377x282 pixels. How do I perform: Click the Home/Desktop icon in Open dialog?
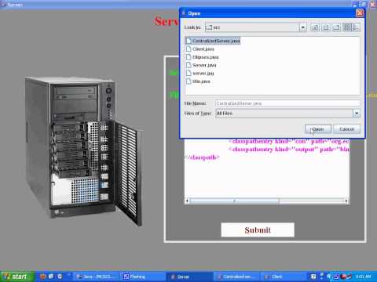325,27
